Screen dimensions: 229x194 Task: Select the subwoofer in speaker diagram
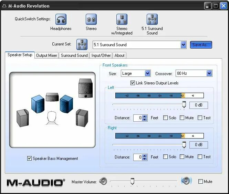86,88
